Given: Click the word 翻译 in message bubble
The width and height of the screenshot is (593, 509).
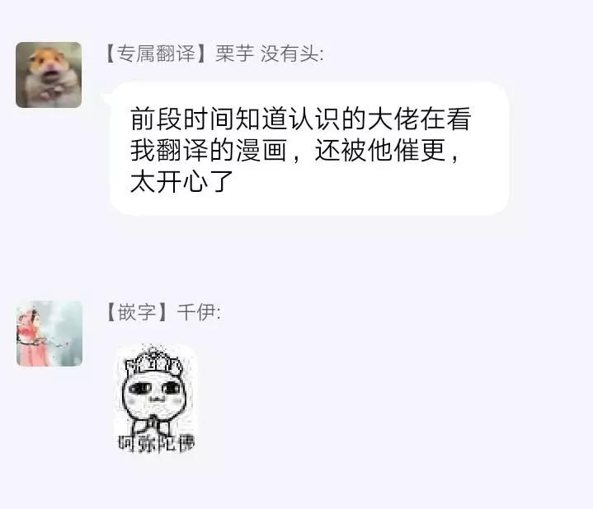Looking at the screenshot, I should (182, 150).
